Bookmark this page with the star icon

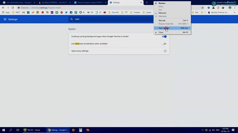[x=202, y=8]
